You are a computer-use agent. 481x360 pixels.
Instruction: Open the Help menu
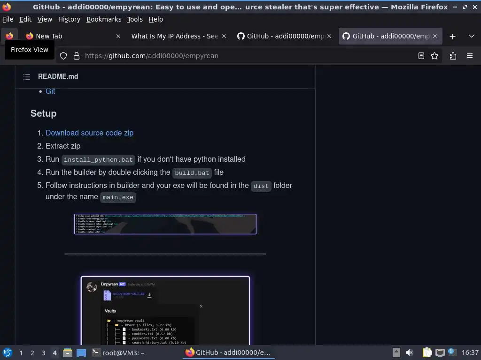156,19
